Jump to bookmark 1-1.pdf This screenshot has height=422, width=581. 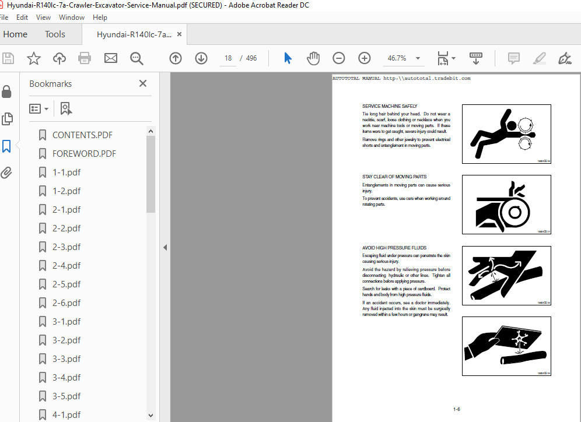click(x=66, y=173)
